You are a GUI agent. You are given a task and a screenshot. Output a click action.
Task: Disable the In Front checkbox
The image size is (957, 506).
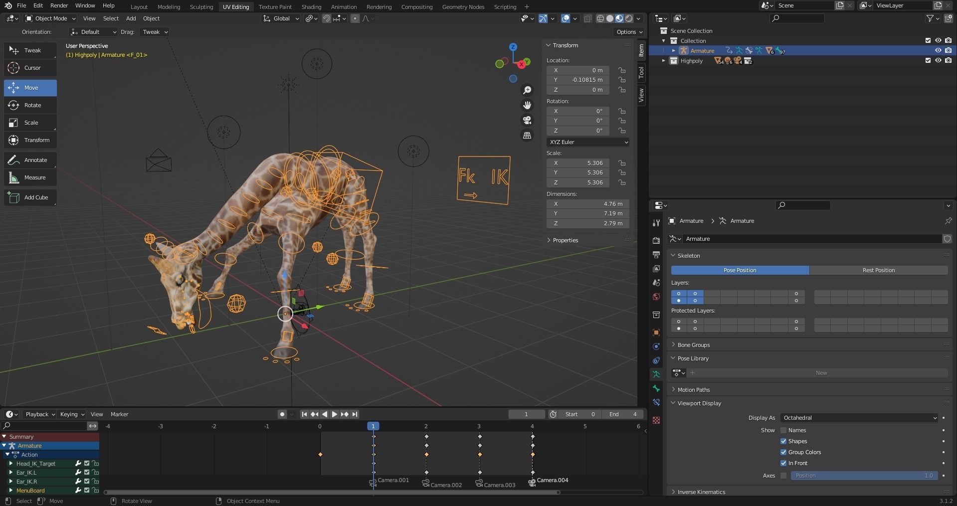point(783,463)
